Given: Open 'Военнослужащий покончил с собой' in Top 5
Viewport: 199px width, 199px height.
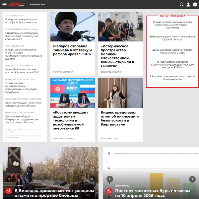Looking at the screenshot, I should coord(172,38).
